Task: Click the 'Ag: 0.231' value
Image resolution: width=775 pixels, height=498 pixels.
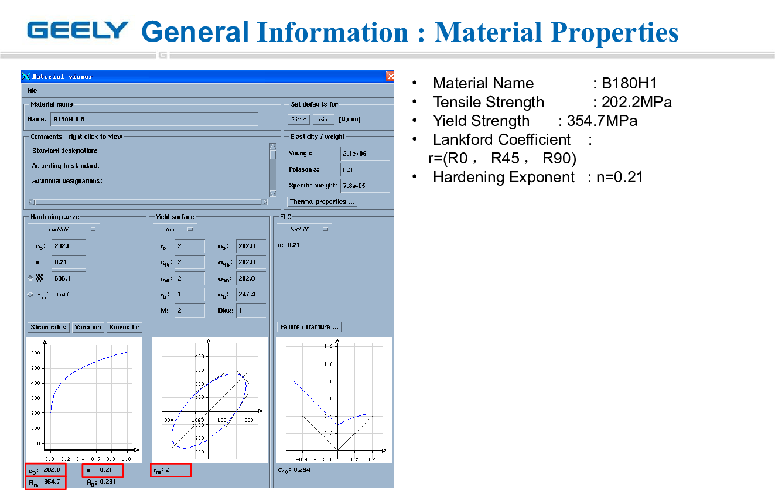Action: coord(101,482)
